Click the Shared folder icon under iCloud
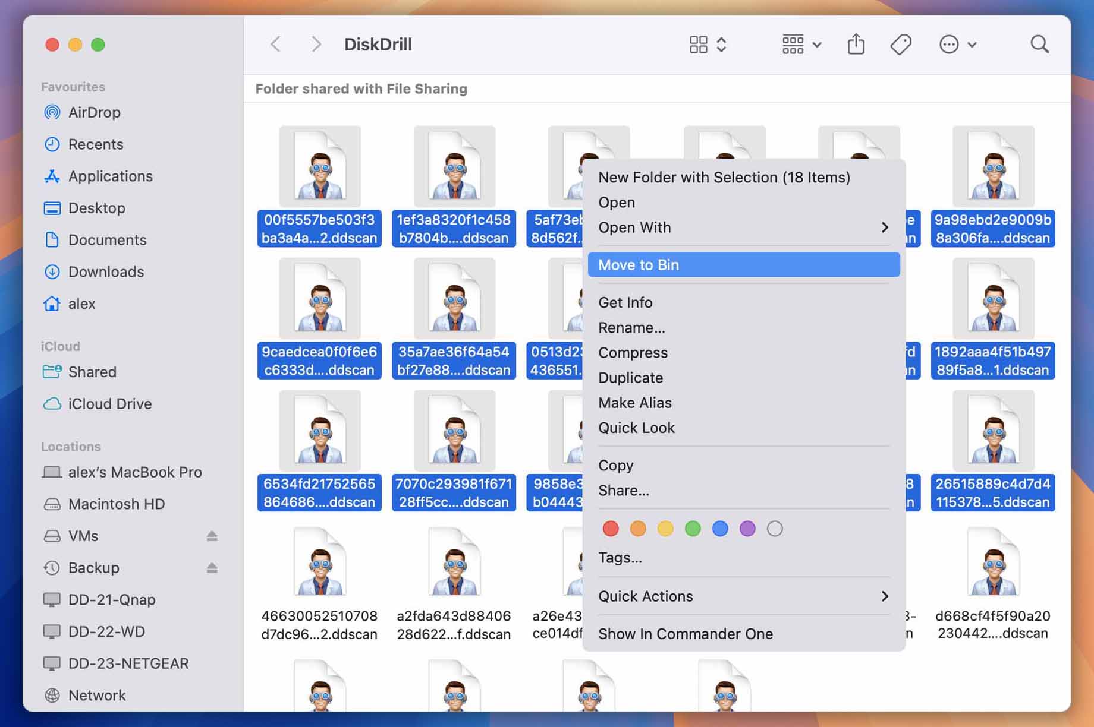 52,372
